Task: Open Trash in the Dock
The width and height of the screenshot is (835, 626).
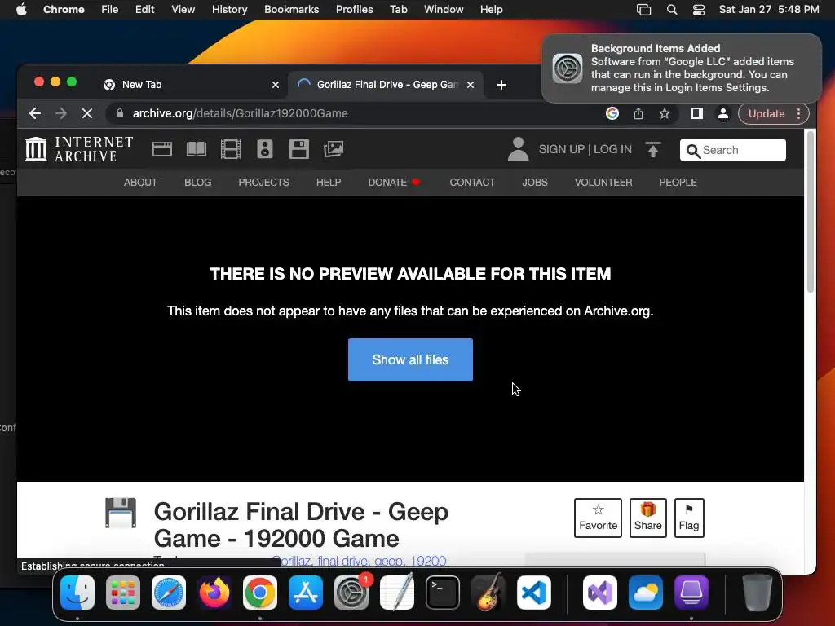Action: (758, 593)
